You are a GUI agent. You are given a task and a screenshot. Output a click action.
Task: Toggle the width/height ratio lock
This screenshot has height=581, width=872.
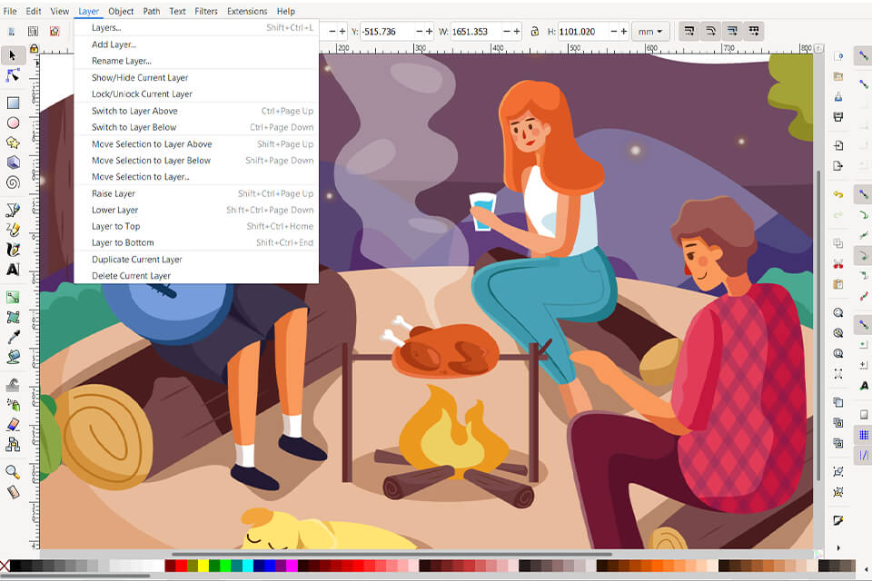(534, 32)
